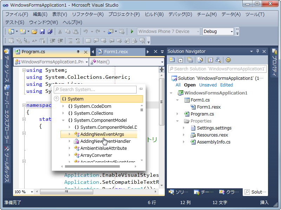This screenshot has width=281, height=210.
Task: Pin the System search popup with pushpin
Action: pos(141,90)
